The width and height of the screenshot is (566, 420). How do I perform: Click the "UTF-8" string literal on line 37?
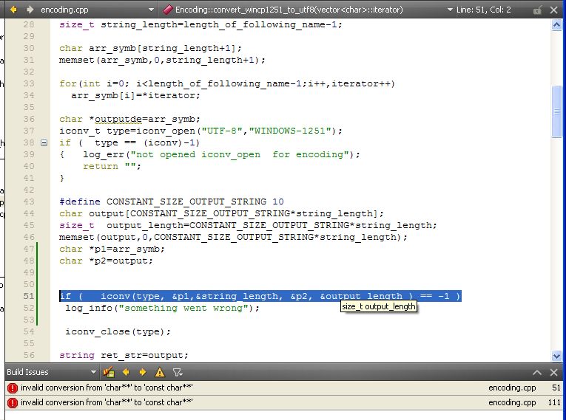point(222,131)
